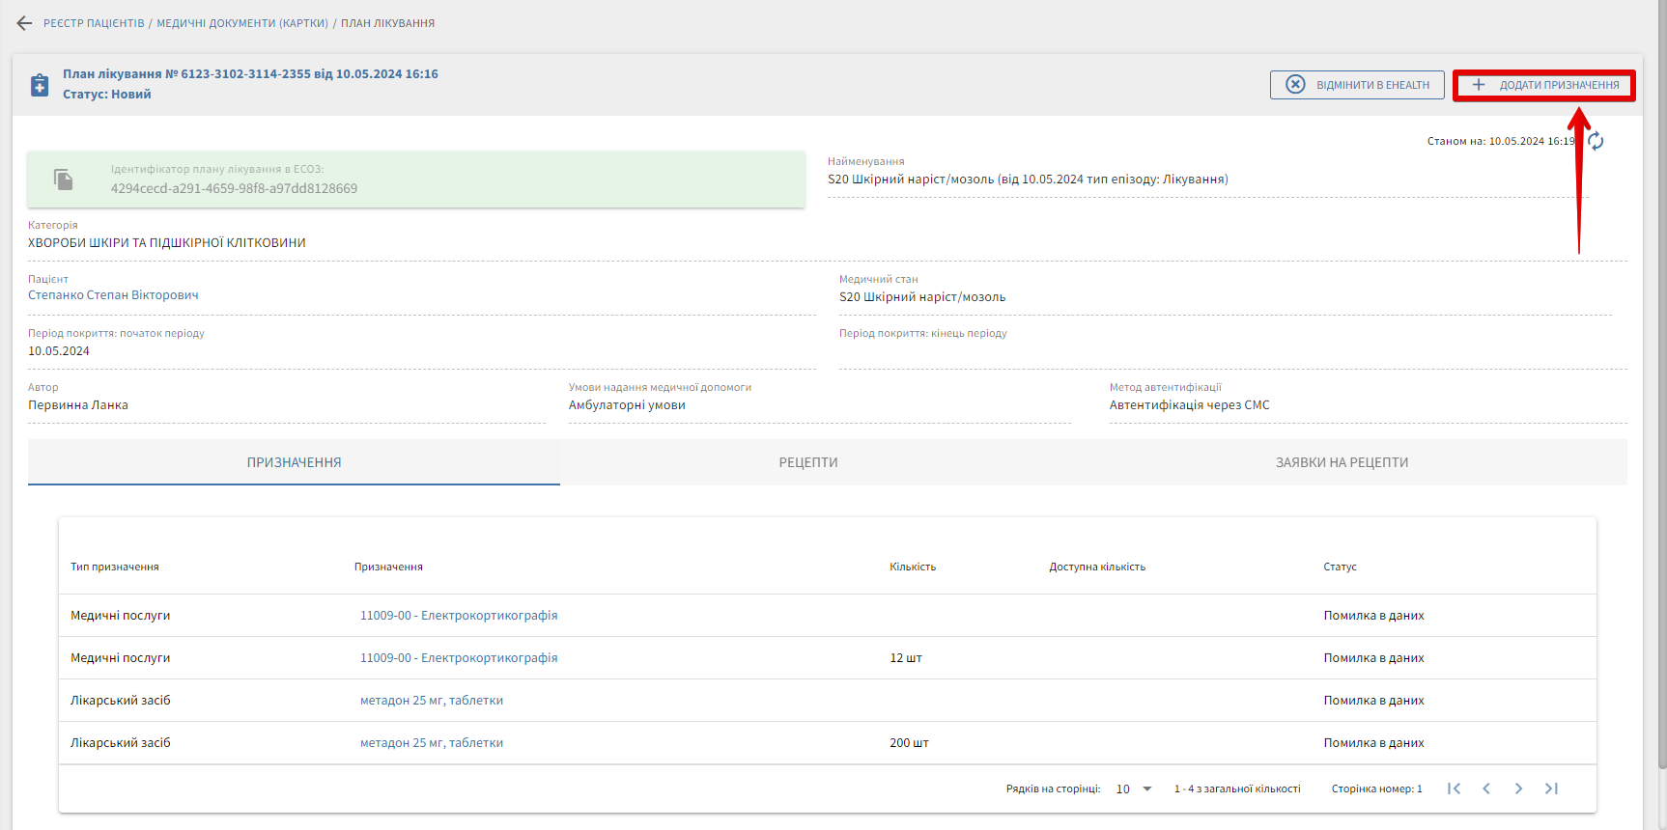Click the treatment plan clipboard icon

pyautogui.click(x=40, y=85)
